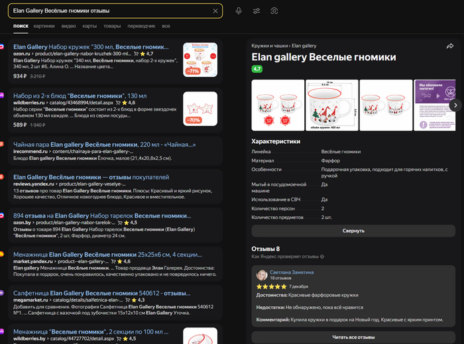The width and height of the screenshot is (464, 344).
Task: Click Светлана Замятина's reviewer avatar
Action: point(262,275)
